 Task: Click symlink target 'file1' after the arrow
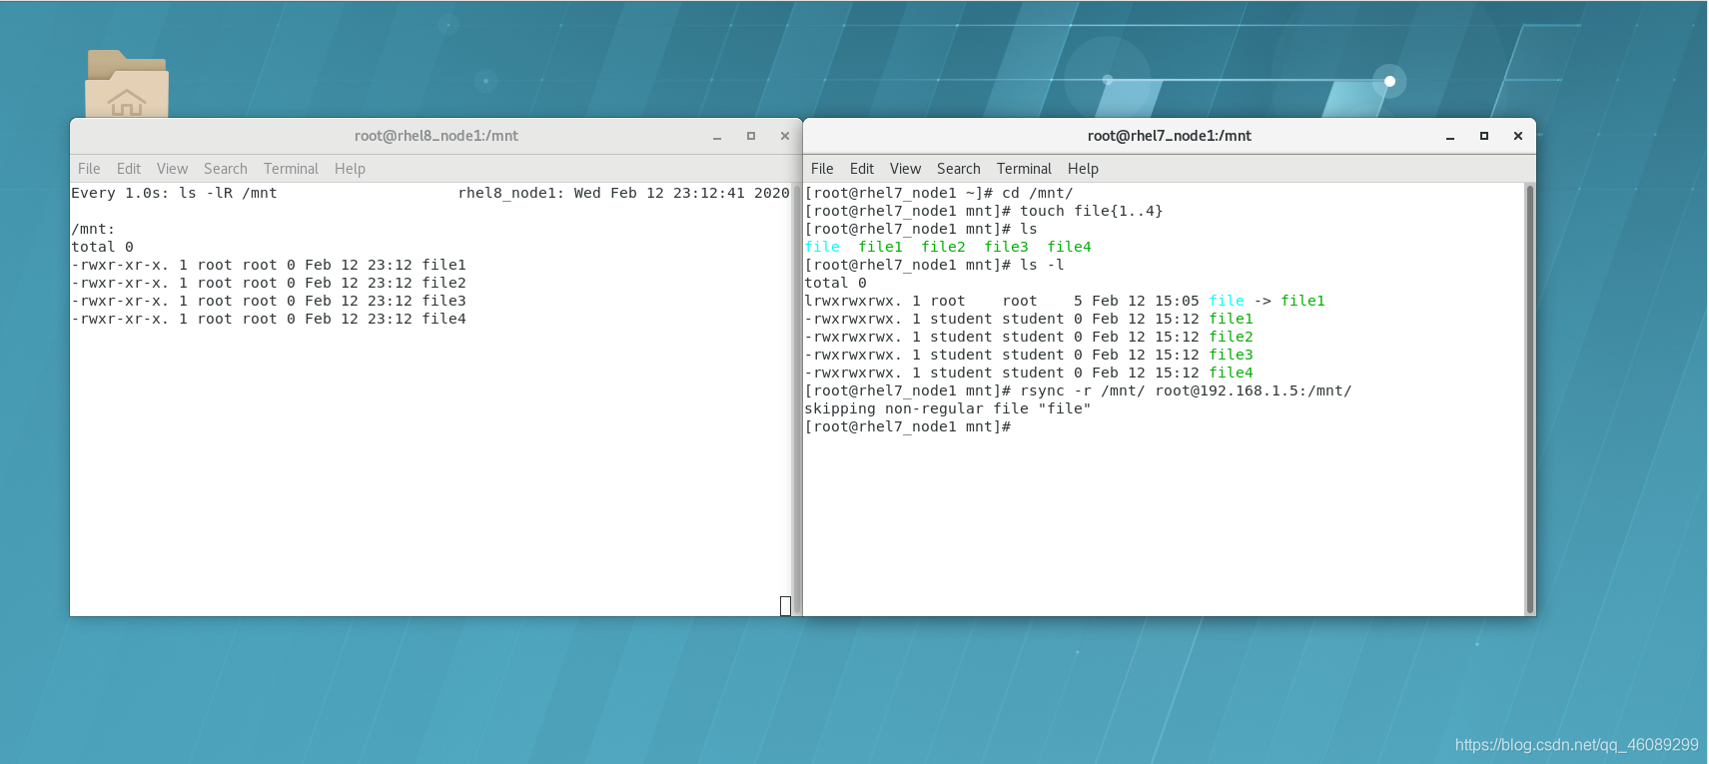point(1302,301)
